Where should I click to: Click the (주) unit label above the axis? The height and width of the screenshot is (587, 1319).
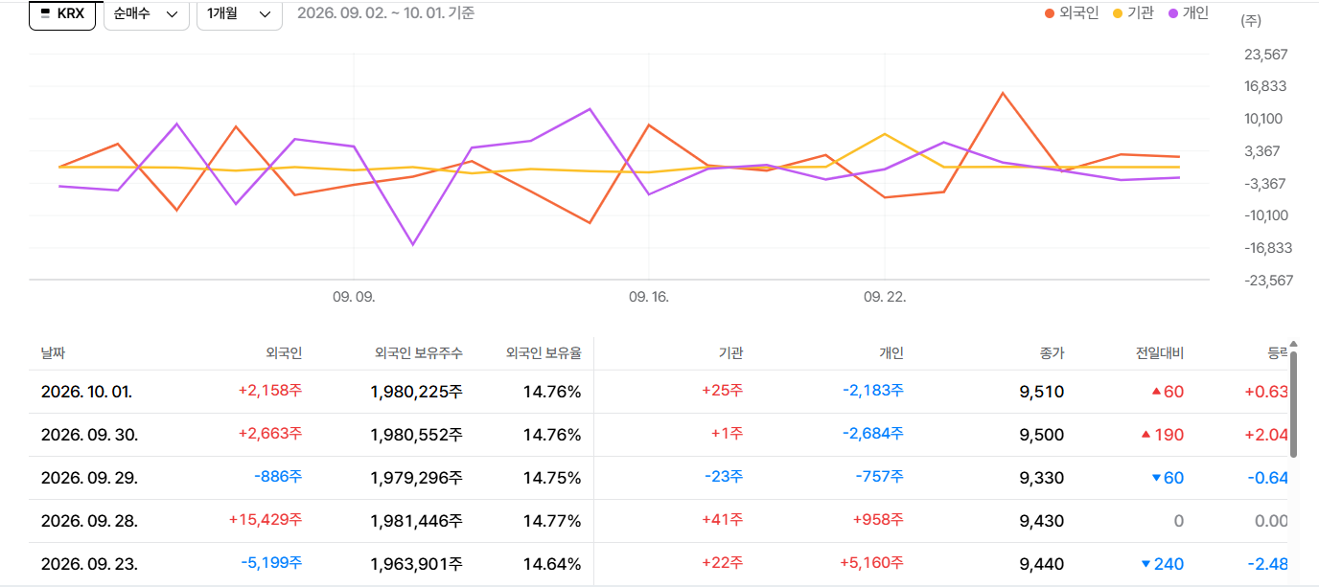[x=1250, y=20]
